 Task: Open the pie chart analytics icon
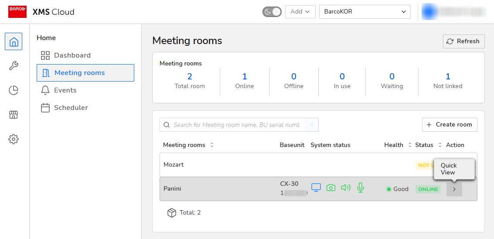tap(14, 90)
